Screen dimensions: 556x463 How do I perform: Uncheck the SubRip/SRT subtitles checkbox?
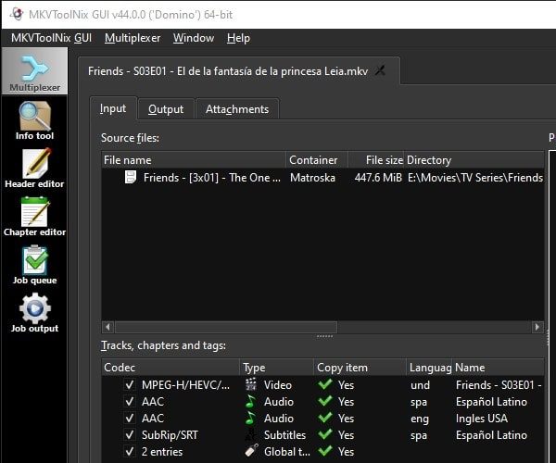(130, 434)
